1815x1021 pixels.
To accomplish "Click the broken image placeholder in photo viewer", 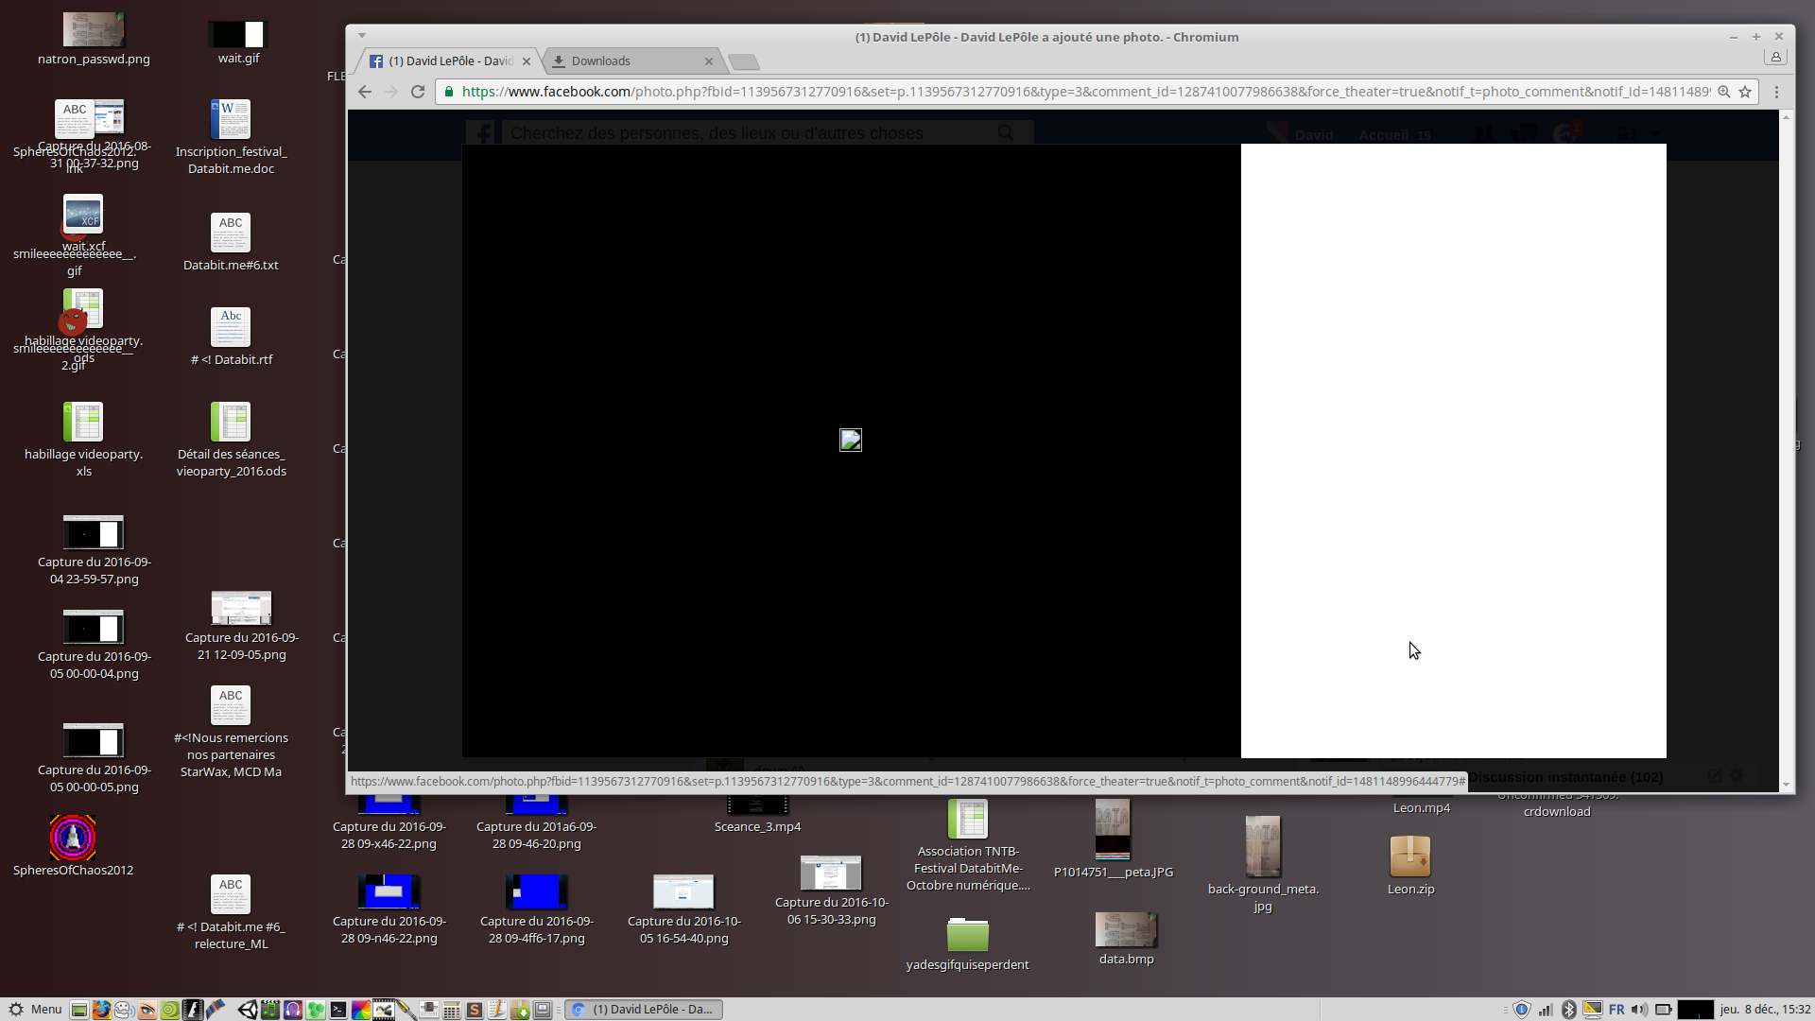I will tap(851, 441).
